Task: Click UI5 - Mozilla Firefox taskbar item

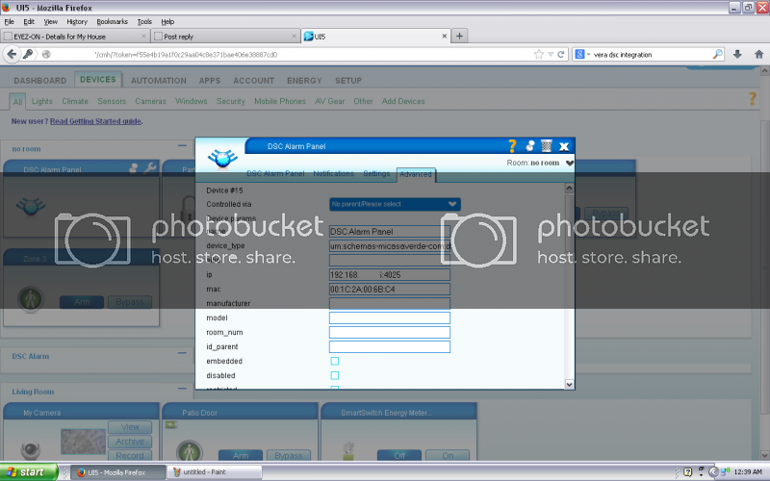Action: tap(117, 472)
